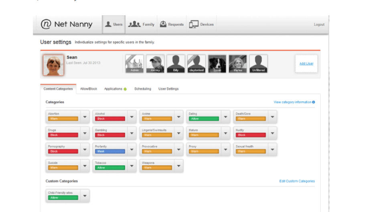Click the info icon beside View category information
Viewport: 377px width, 212px height.
[314, 102]
